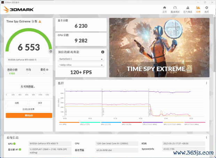216x158 pixels.
Task: Click the NVIDIA GeForce RTX 4060 Ti label under gauge
Action: point(28,60)
